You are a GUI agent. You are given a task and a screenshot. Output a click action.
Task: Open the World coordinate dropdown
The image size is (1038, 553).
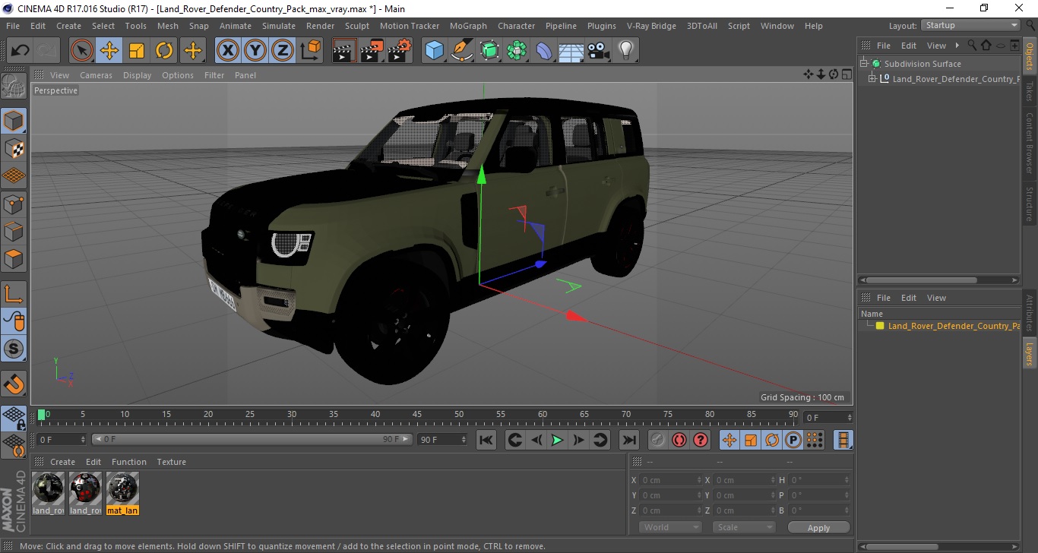[671, 527]
